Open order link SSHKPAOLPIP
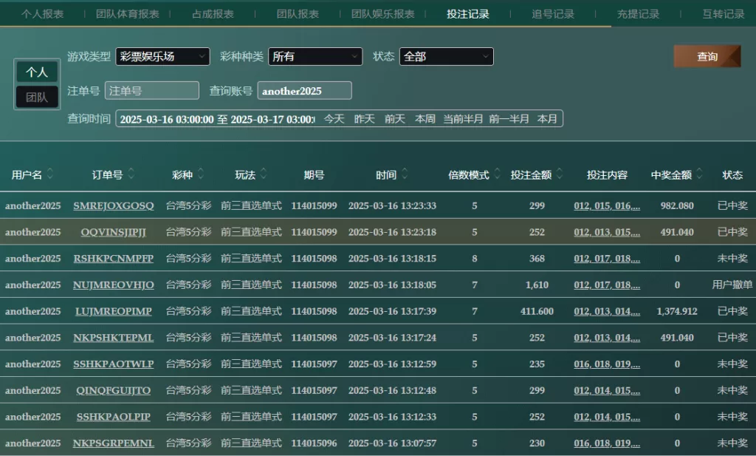 (113, 416)
